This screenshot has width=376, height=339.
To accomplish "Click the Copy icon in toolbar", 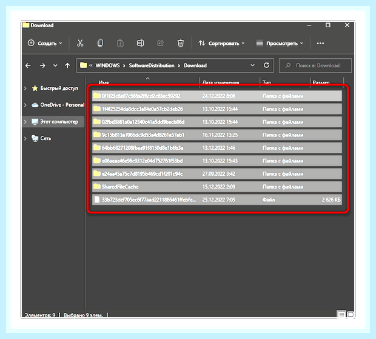I will click(100, 44).
